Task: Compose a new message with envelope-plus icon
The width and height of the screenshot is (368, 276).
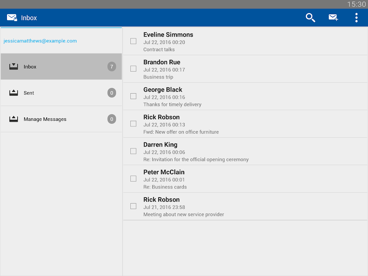Action: pyautogui.click(x=333, y=17)
